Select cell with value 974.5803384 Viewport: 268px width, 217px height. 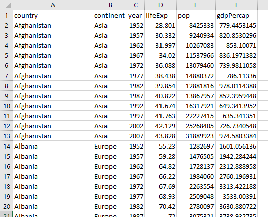tap(237, 136)
